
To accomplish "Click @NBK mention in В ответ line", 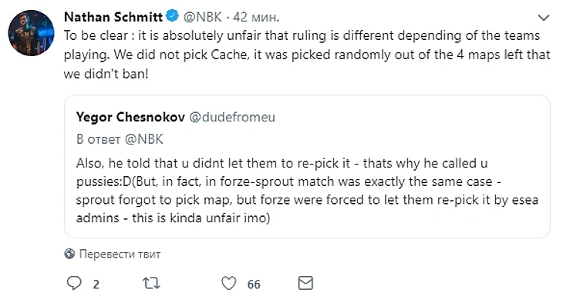I will 143,139.
